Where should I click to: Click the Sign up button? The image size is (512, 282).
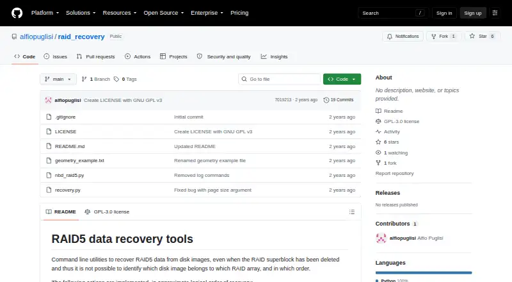coord(473,13)
